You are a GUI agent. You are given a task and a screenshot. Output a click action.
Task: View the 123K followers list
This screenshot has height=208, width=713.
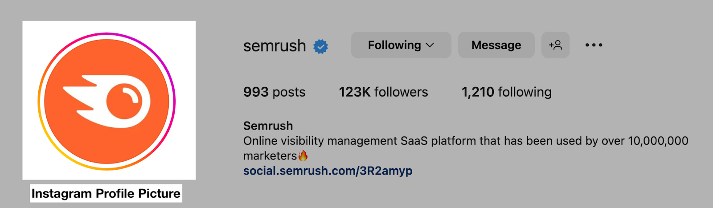383,92
